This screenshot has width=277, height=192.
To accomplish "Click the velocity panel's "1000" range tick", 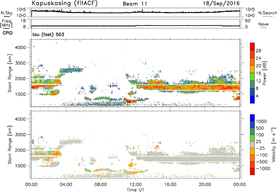I will (x=20, y=166).
